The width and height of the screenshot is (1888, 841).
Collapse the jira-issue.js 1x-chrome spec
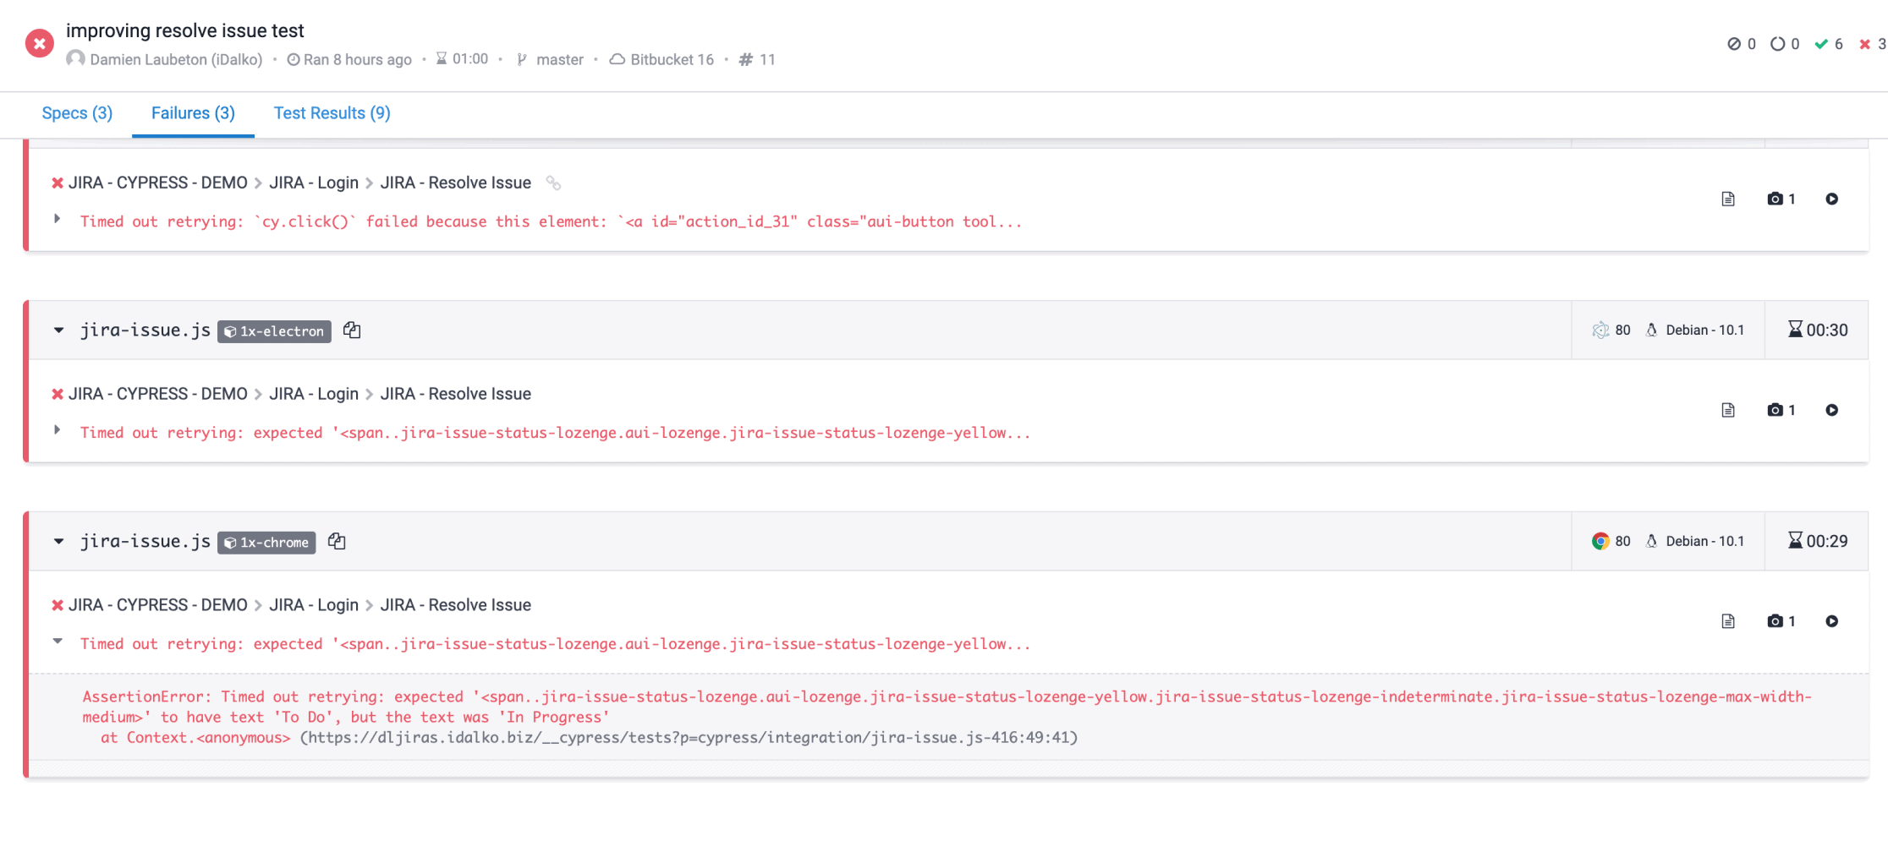(58, 541)
